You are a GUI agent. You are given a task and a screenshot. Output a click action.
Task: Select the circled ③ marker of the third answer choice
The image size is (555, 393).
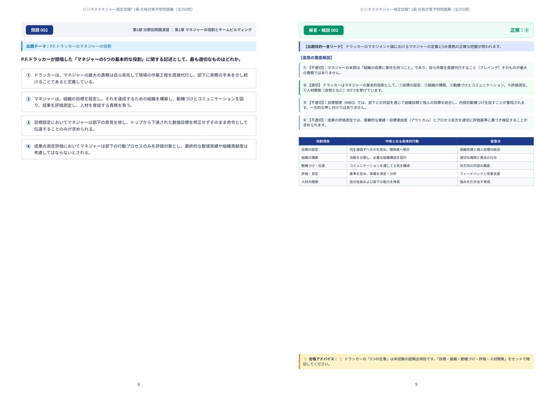[x=28, y=123]
